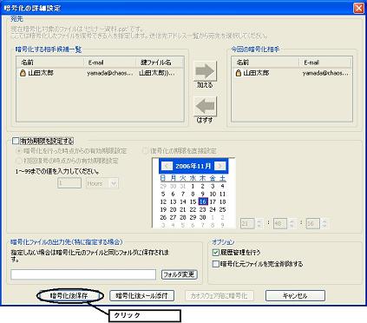Click E-mail column header in 今回の暗号化相手

tap(325, 63)
